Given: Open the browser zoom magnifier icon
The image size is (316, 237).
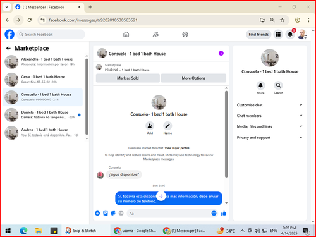Looking at the screenshot, I should 272,20.
